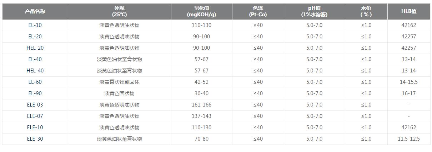Click the 产品名称 column header
432x152 pixels.
point(35,11)
